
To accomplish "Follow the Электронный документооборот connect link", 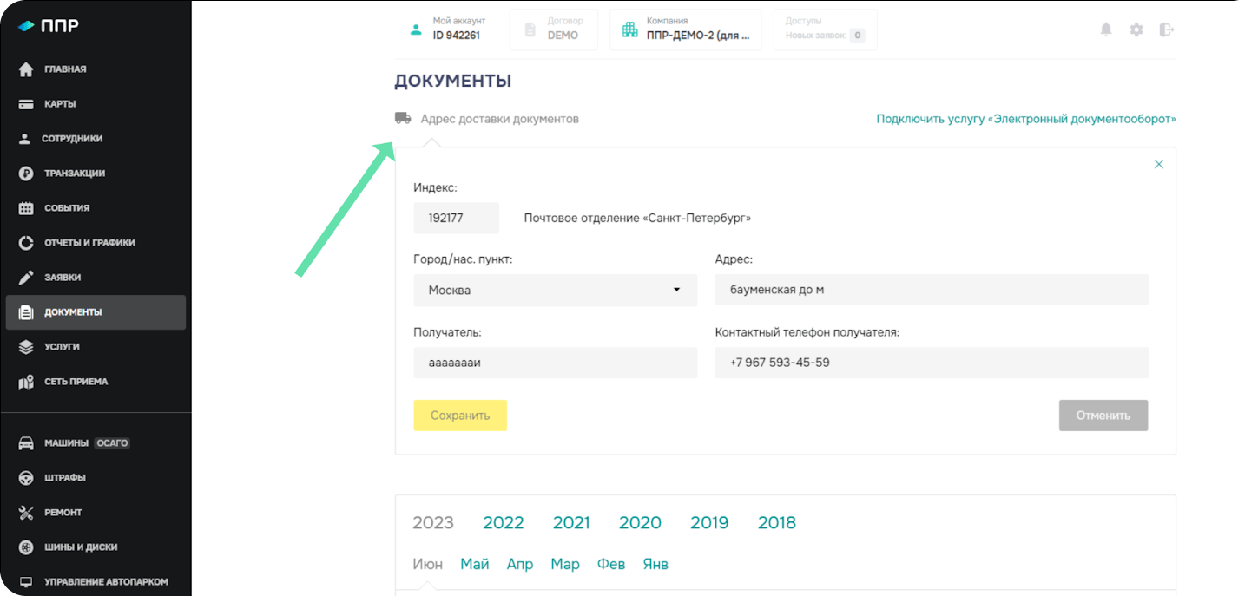I will point(1025,119).
